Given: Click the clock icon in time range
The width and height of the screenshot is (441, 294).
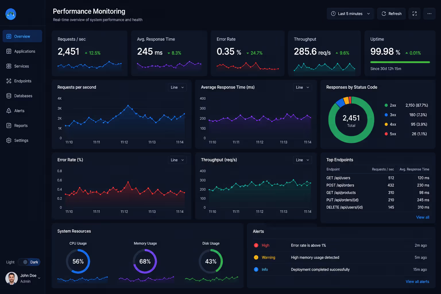Looking at the screenshot, I should [333, 14].
